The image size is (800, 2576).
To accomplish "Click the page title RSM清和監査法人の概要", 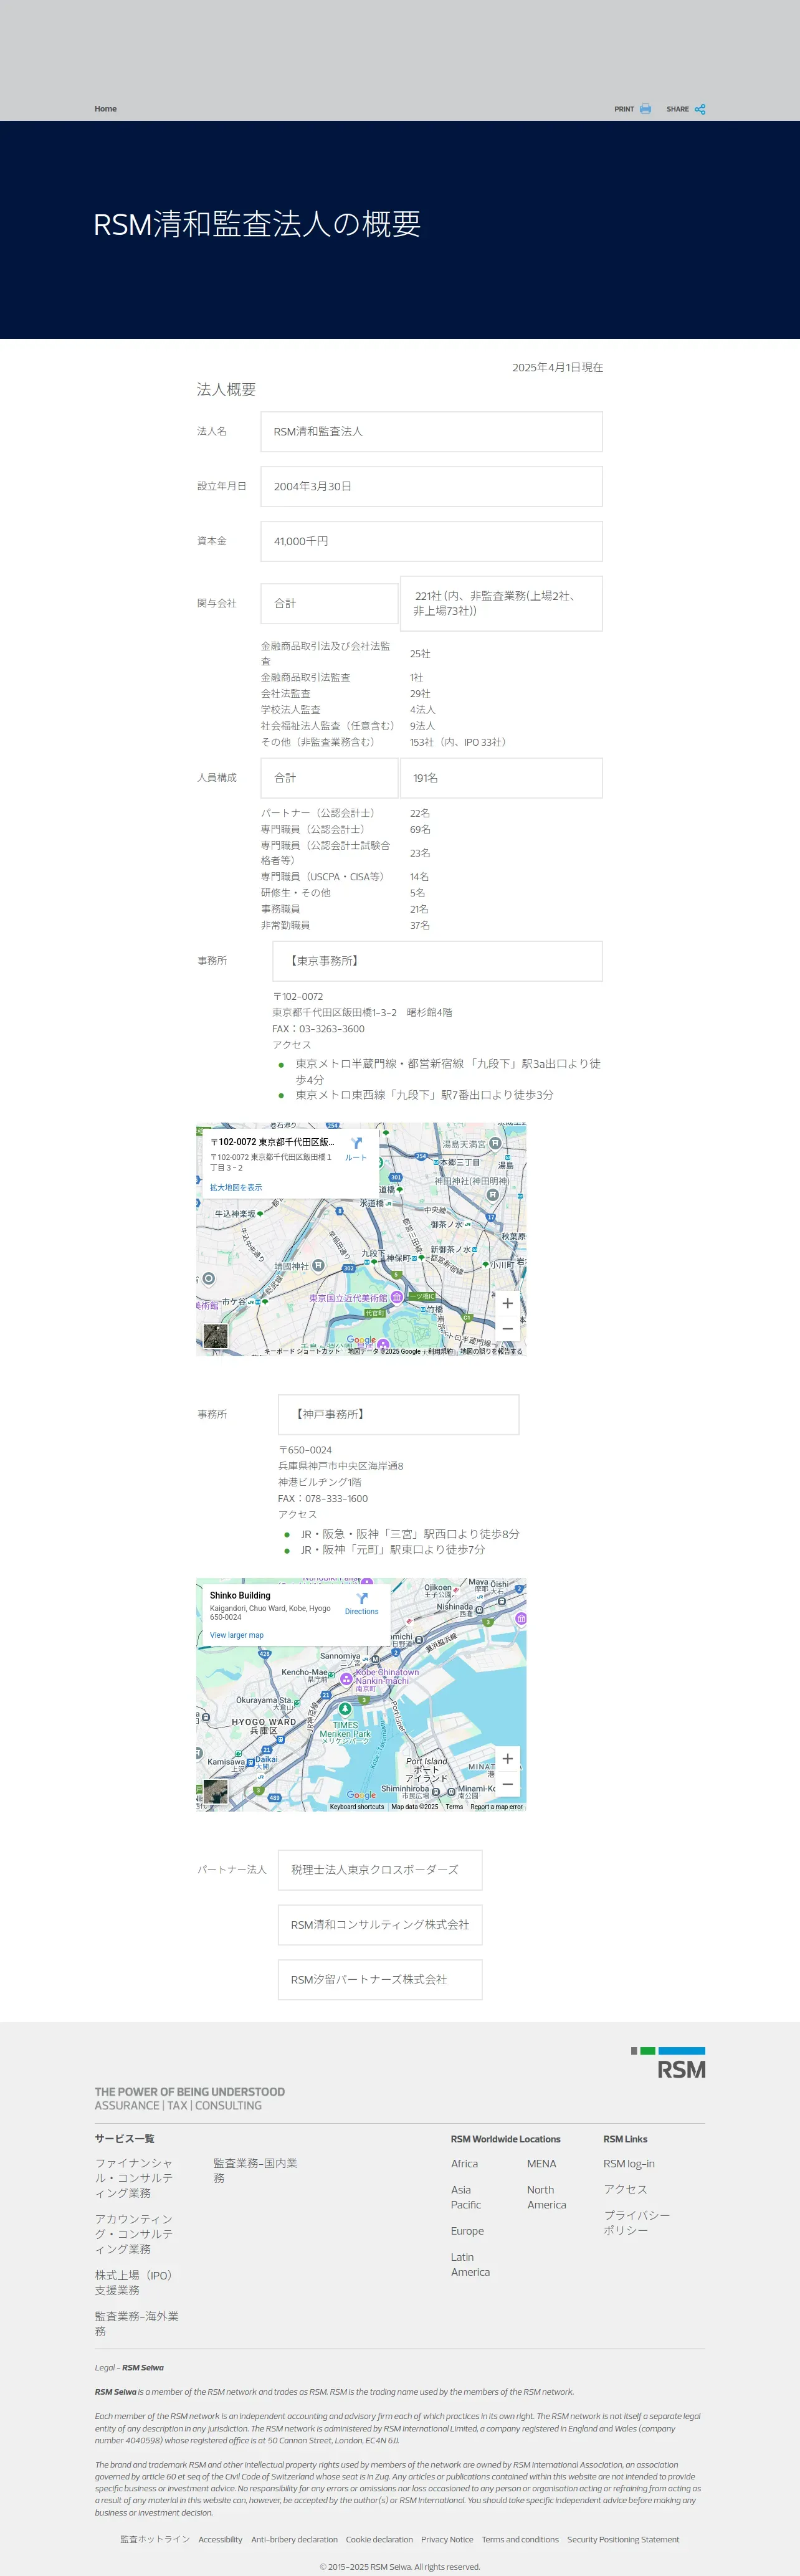I will (x=257, y=224).
